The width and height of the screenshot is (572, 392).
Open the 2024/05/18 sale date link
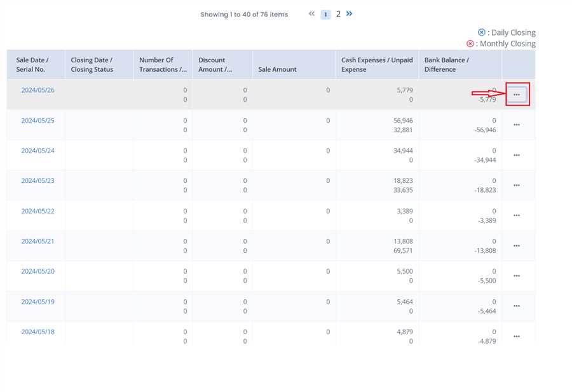pyautogui.click(x=37, y=332)
